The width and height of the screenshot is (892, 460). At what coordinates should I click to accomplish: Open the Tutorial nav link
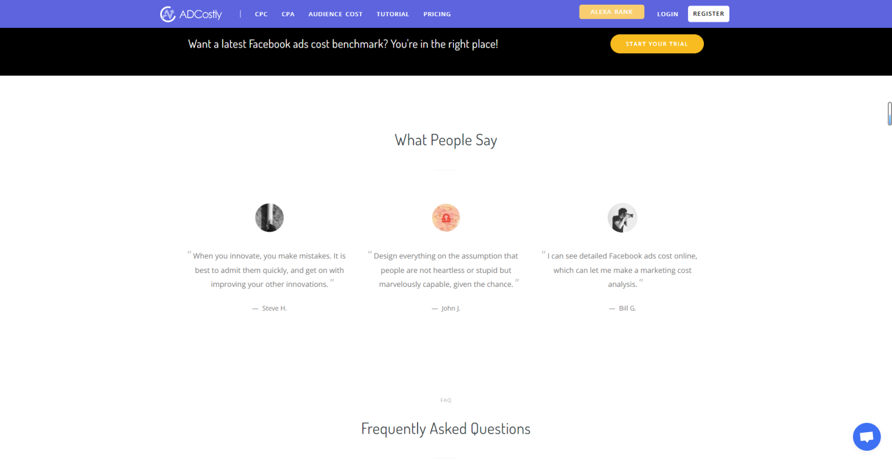[393, 14]
